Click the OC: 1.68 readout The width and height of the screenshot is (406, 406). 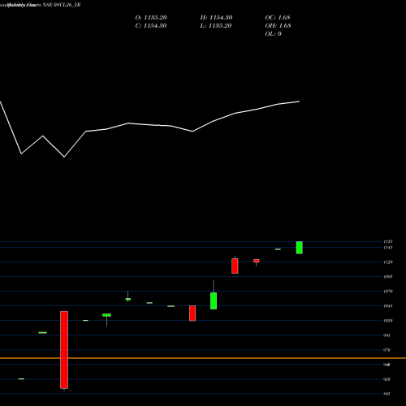click(278, 18)
